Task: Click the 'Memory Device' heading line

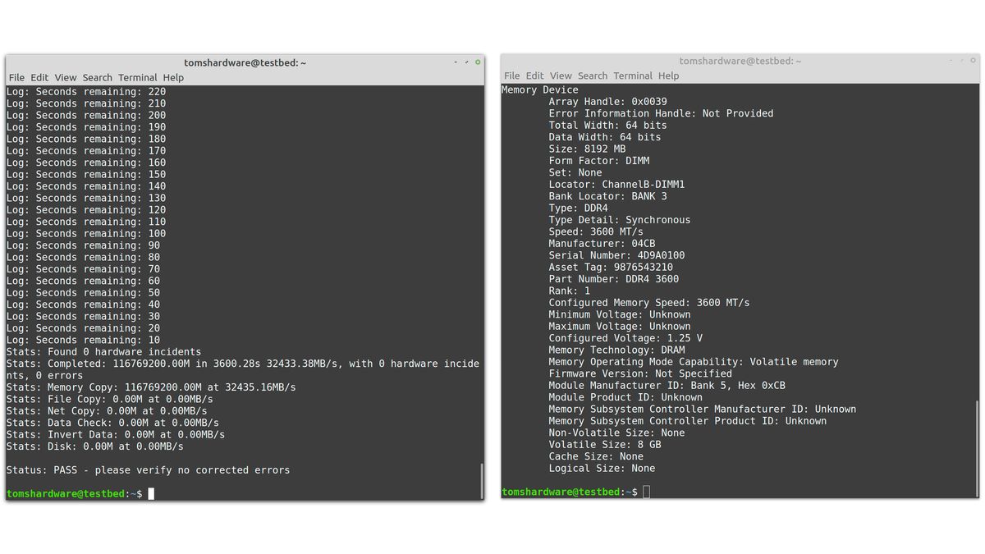Action: pos(540,90)
